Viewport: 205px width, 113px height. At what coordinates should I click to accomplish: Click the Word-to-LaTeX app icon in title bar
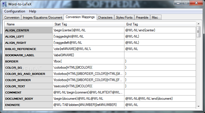click(x=5, y=4)
